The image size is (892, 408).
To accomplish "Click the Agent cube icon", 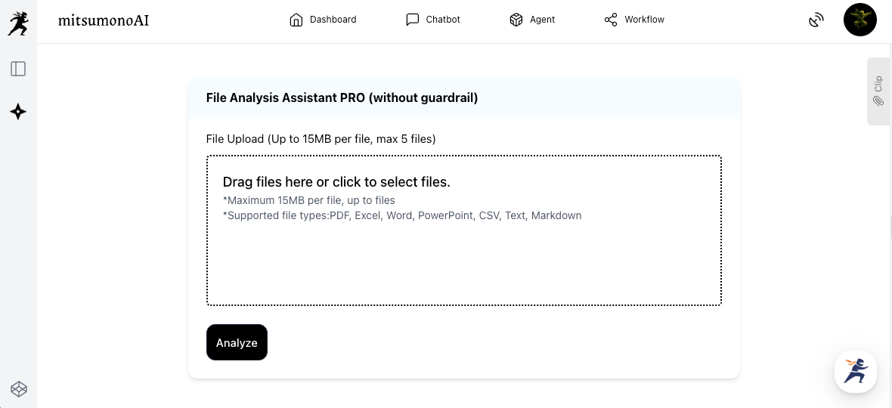I will (x=516, y=20).
